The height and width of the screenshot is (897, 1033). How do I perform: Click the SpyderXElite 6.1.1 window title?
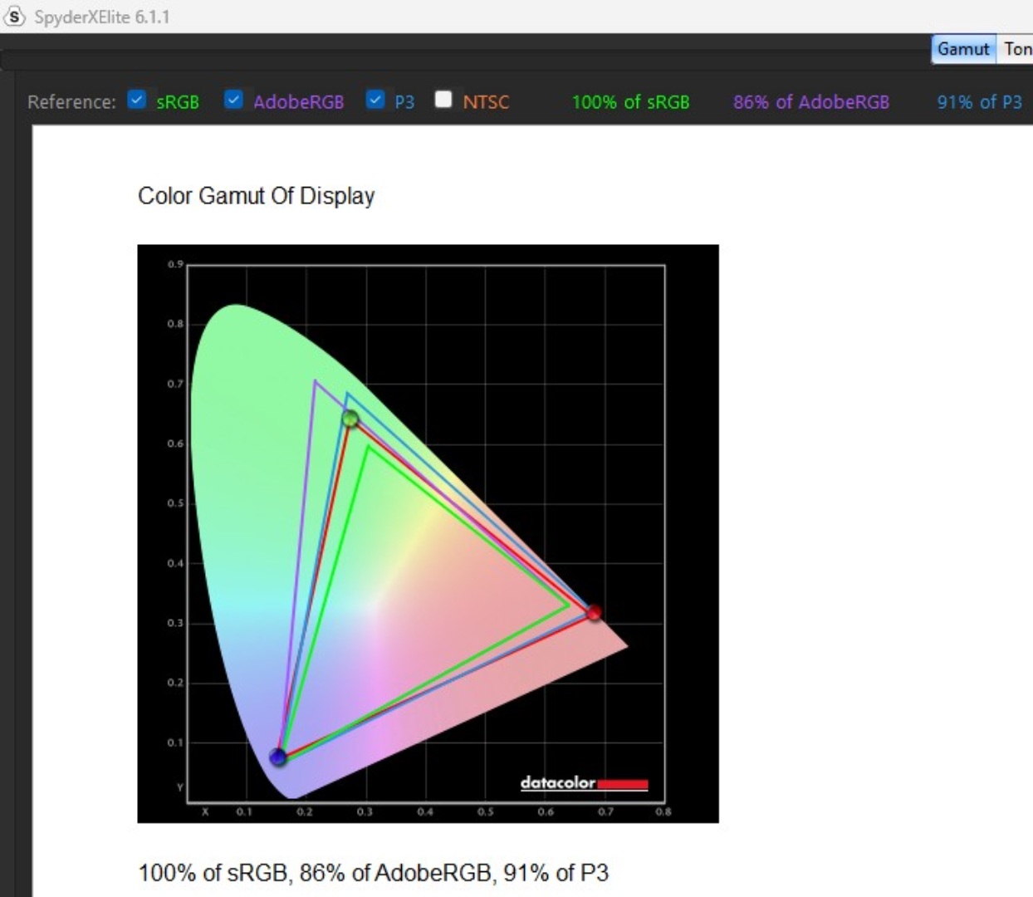click(x=102, y=17)
